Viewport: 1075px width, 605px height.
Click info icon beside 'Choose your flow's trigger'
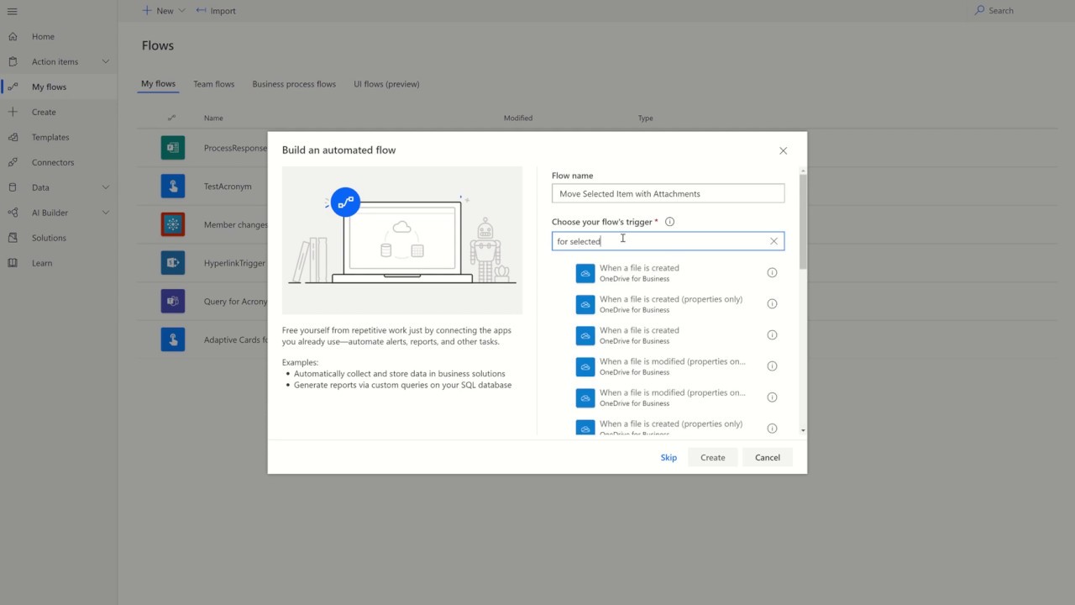point(669,222)
